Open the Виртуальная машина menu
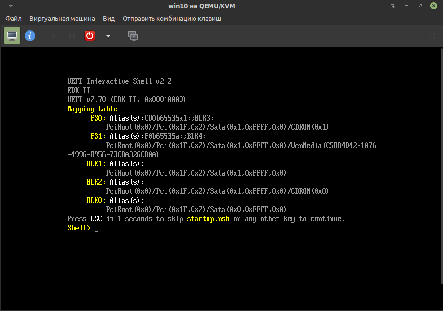 pos(62,19)
